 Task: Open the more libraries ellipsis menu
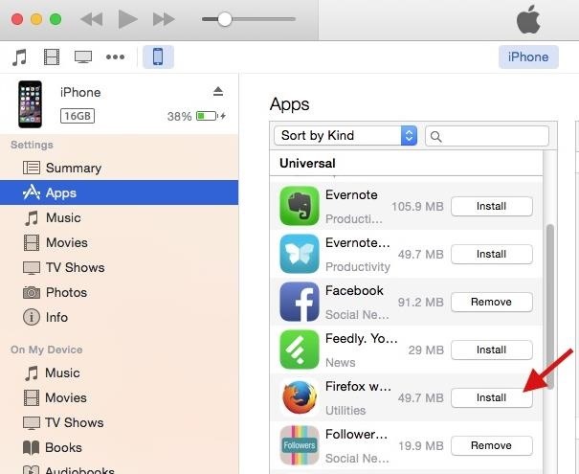coord(115,56)
